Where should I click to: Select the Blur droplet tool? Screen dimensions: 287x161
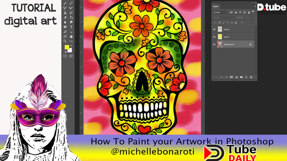coord(65,22)
